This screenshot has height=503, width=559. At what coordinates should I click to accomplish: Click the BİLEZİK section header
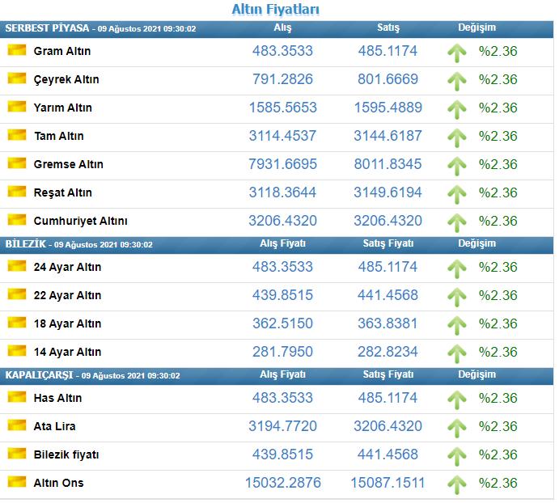coord(26,244)
